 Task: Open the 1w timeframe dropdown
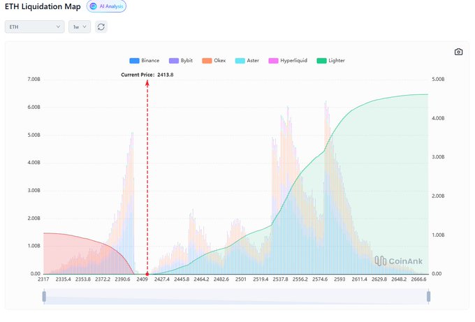(x=80, y=27)
